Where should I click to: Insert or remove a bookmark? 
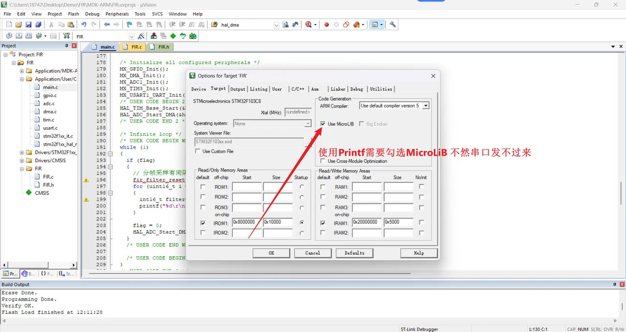[x=129, y=24]
